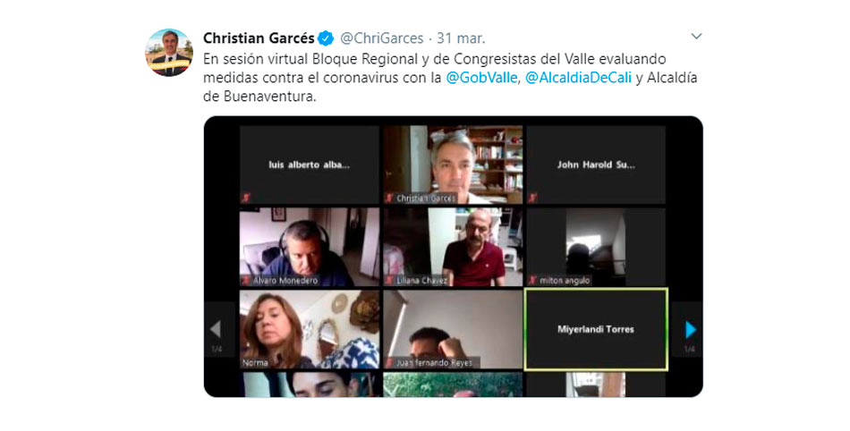Screen dimensions: 850x431
Task: Click the 31 mar. timestamp
Action: [461, 38]
